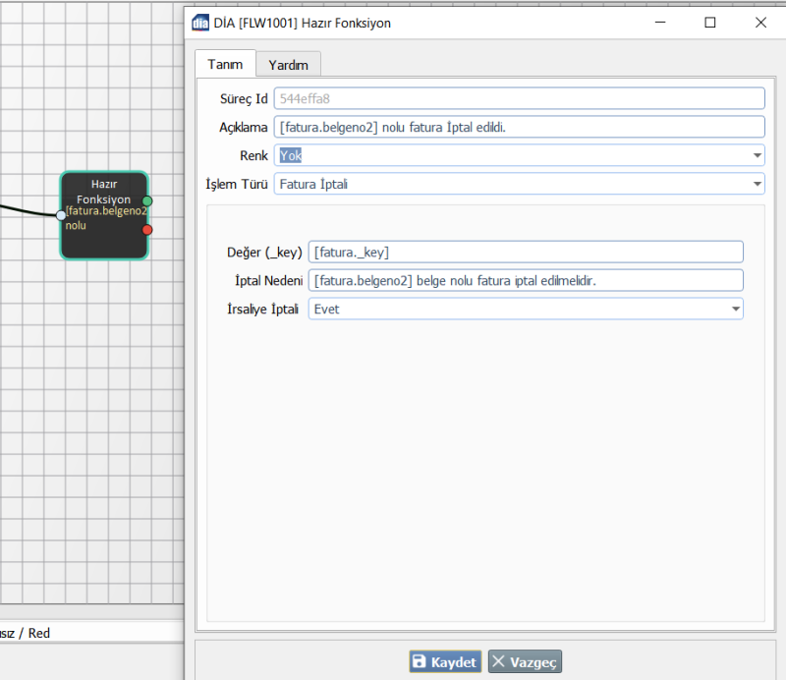Expand the İşlem Türü dropdown
Image resolution: width=786 pixels, height=680 pixels.
click(x=519, y=184)
